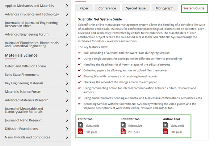Expand Journal of Nano Research chevron
This screenshot has width=218, height=146.
[x=67, y=120]
